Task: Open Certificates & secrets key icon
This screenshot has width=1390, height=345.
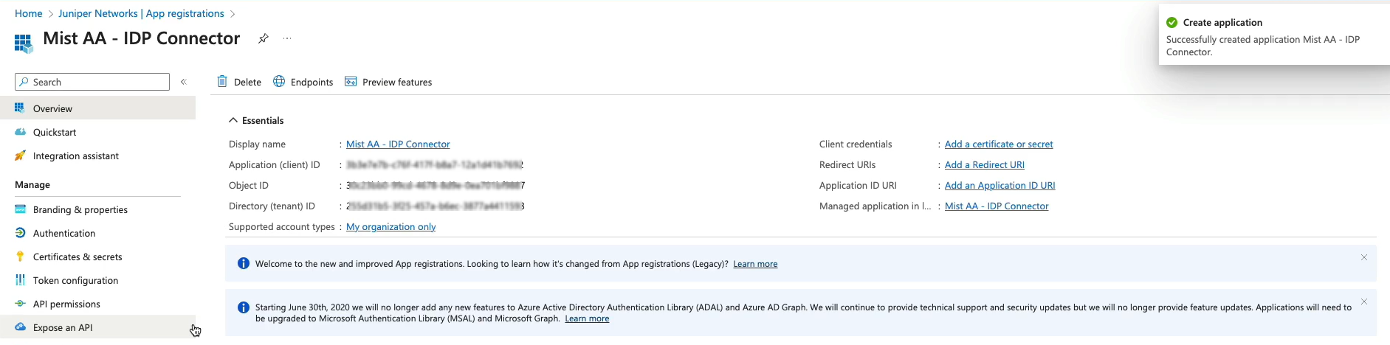Action: pyautogui.click(x=21, y=257)
